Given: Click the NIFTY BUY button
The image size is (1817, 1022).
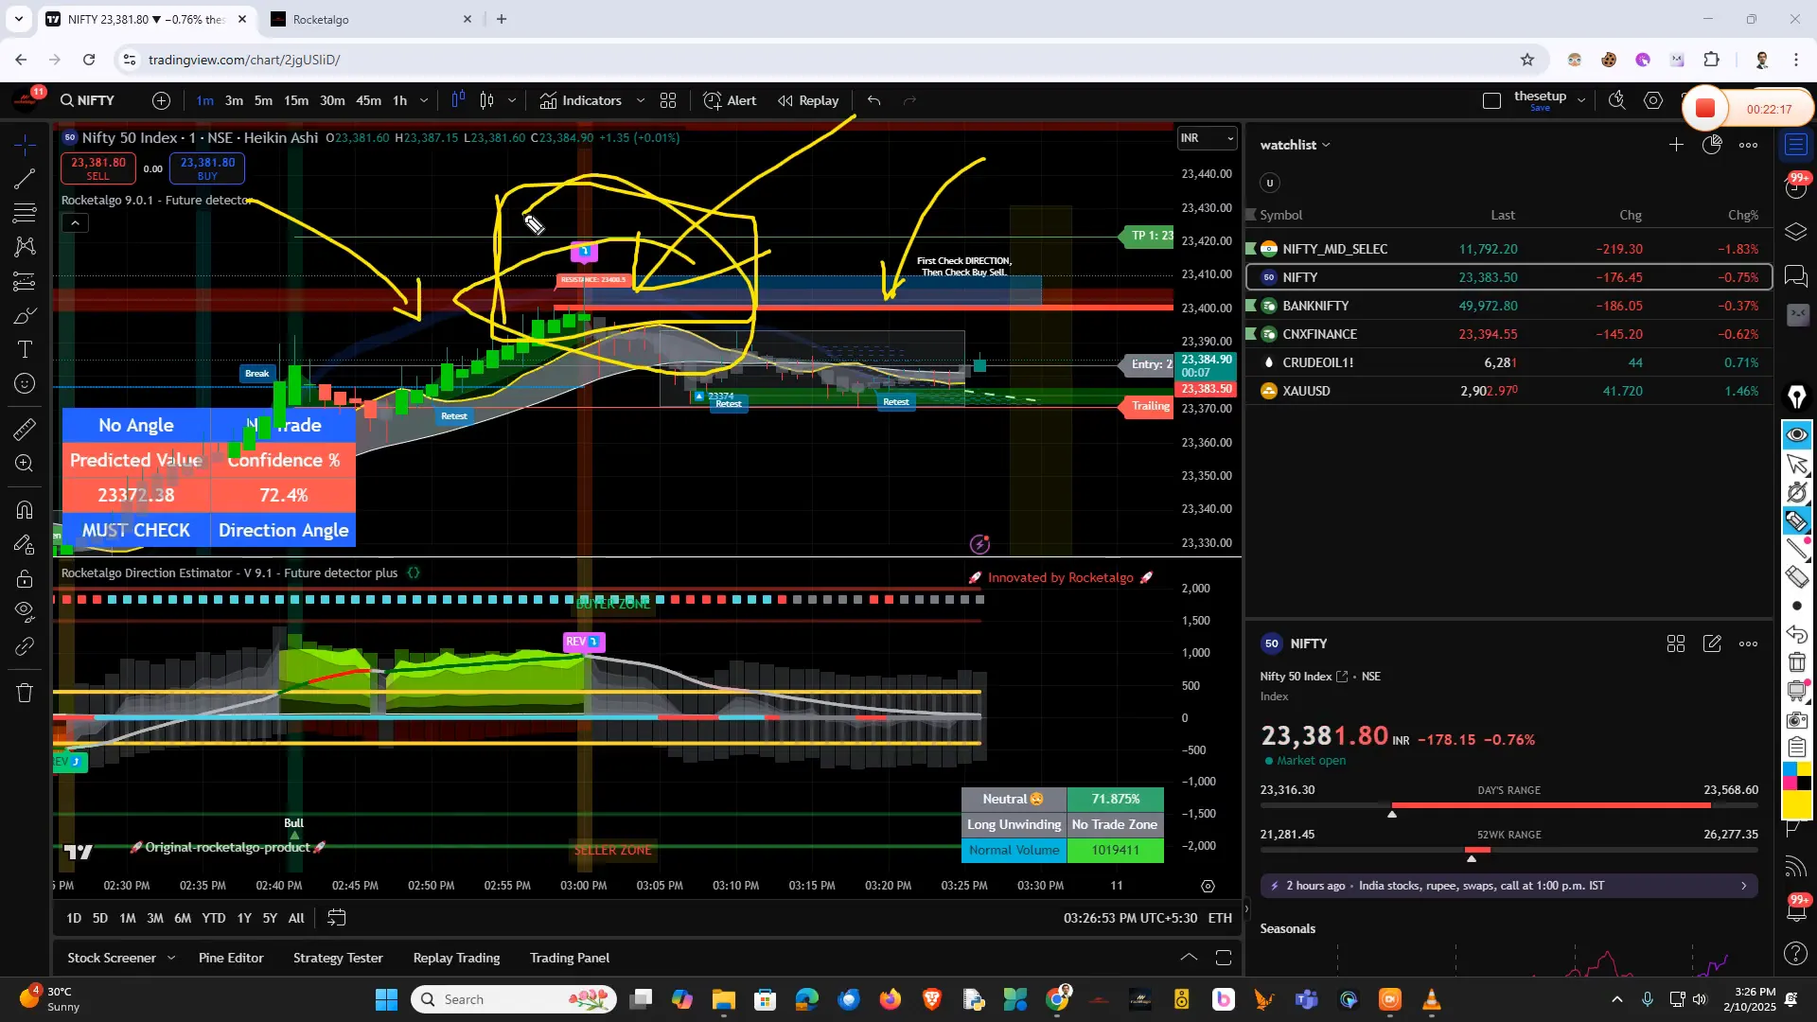Looking at the screenshot, I should [207, 168].
